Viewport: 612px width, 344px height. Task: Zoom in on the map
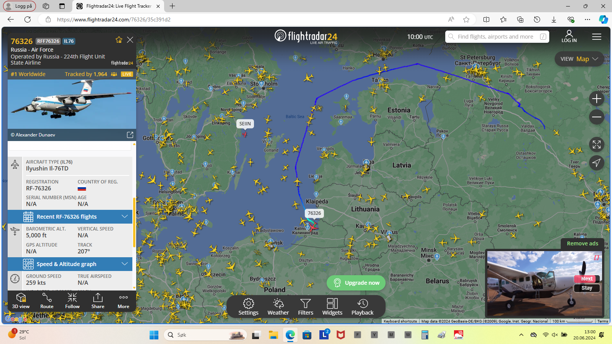[596, 99]
